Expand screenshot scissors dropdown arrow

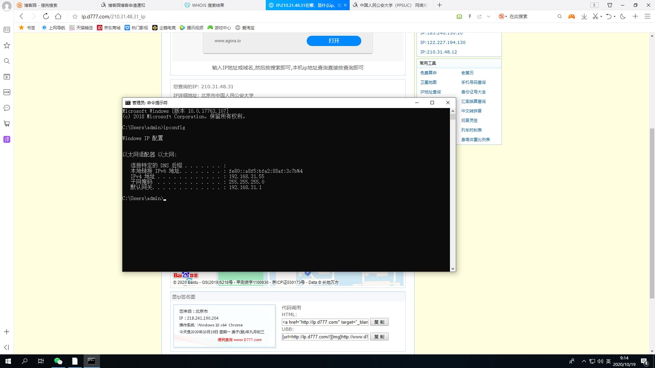[601, 16]
